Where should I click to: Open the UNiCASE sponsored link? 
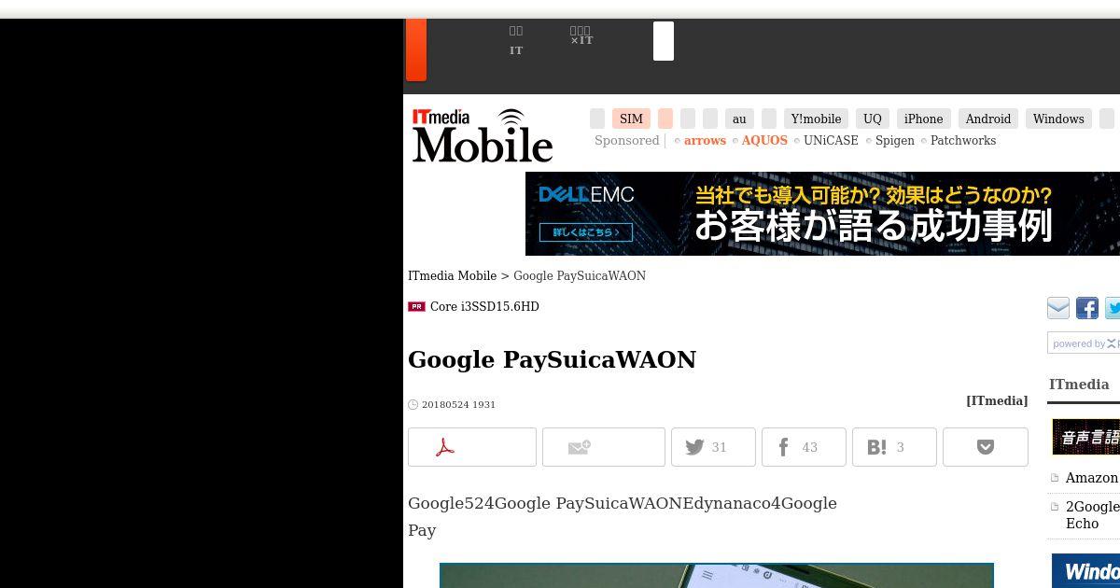pos(831,140)
